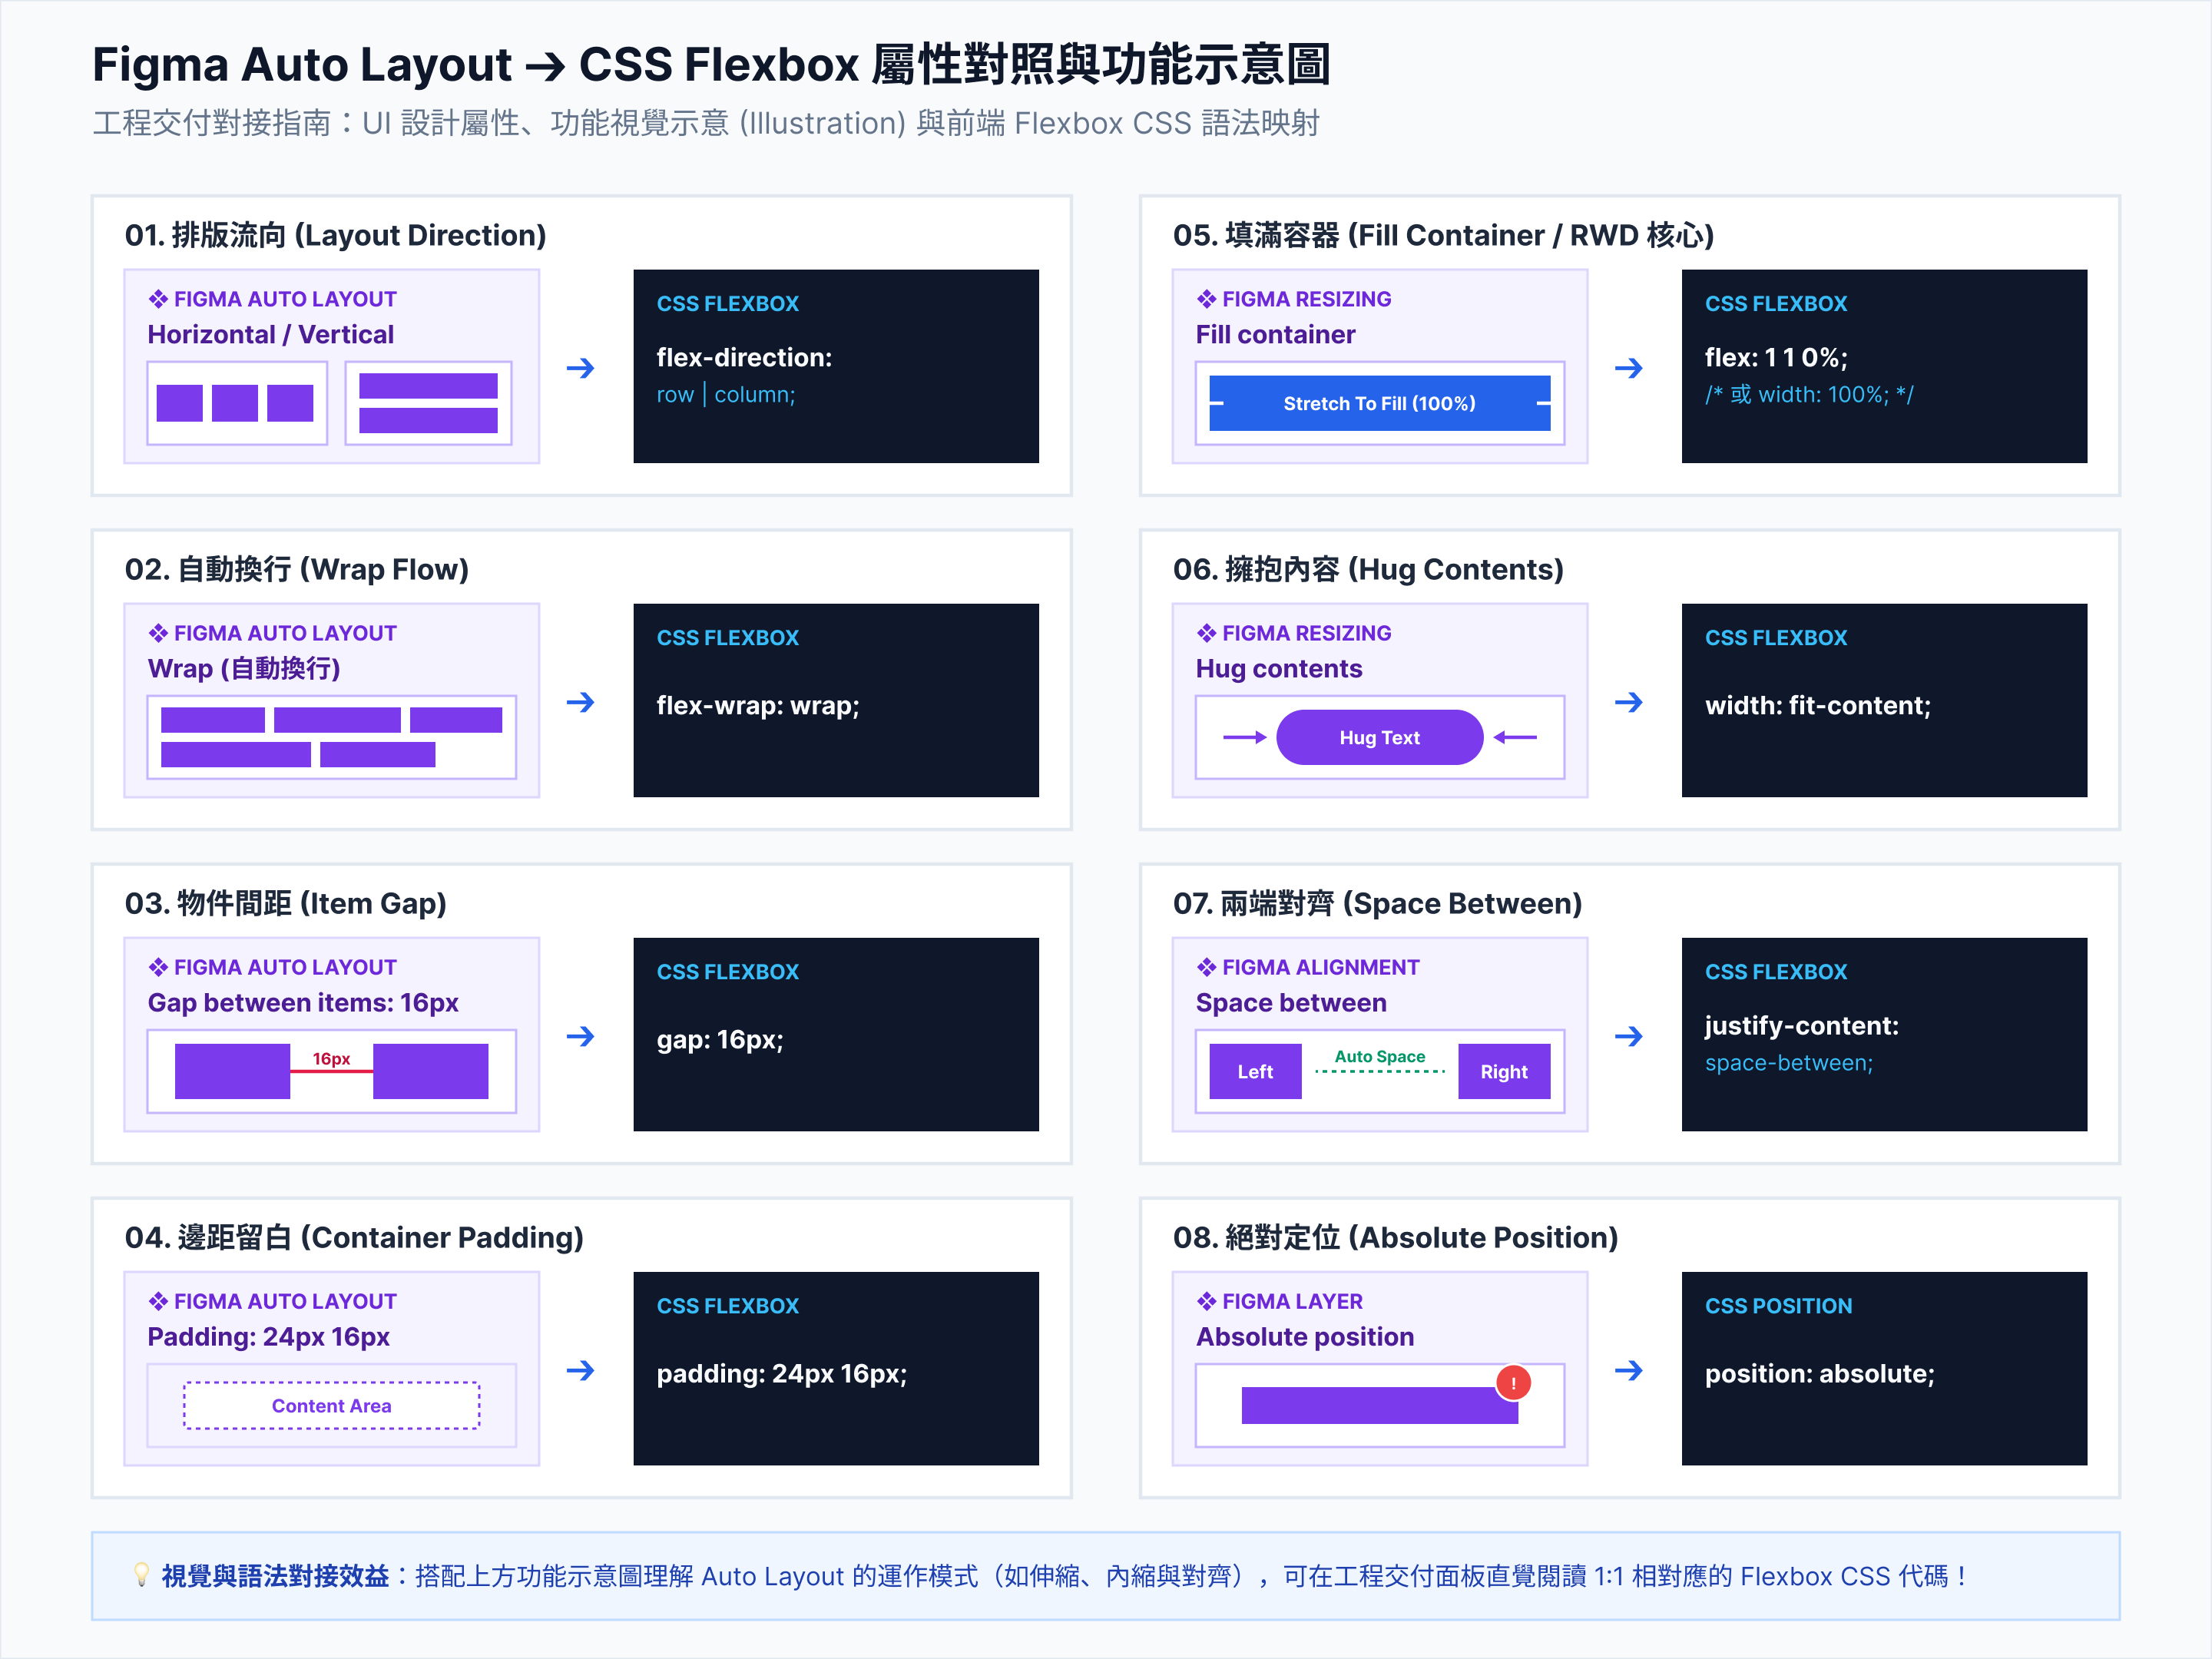Click the comment '/* 或 width: 100%; */'
This screenshot has height=1659, width=2212.
coord(1809,394)
